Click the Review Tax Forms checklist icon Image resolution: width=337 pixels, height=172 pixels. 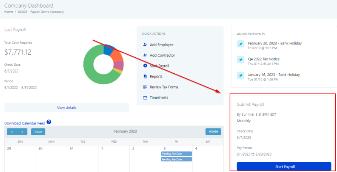pyautogui.click(x=145, y=87)
